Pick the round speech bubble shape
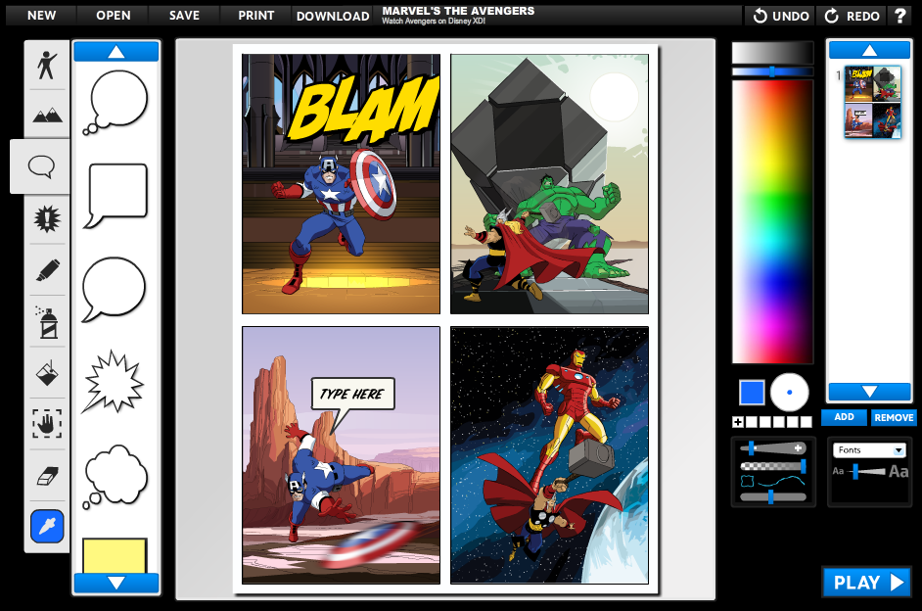922x611 pixels. (x=114, y=289)
